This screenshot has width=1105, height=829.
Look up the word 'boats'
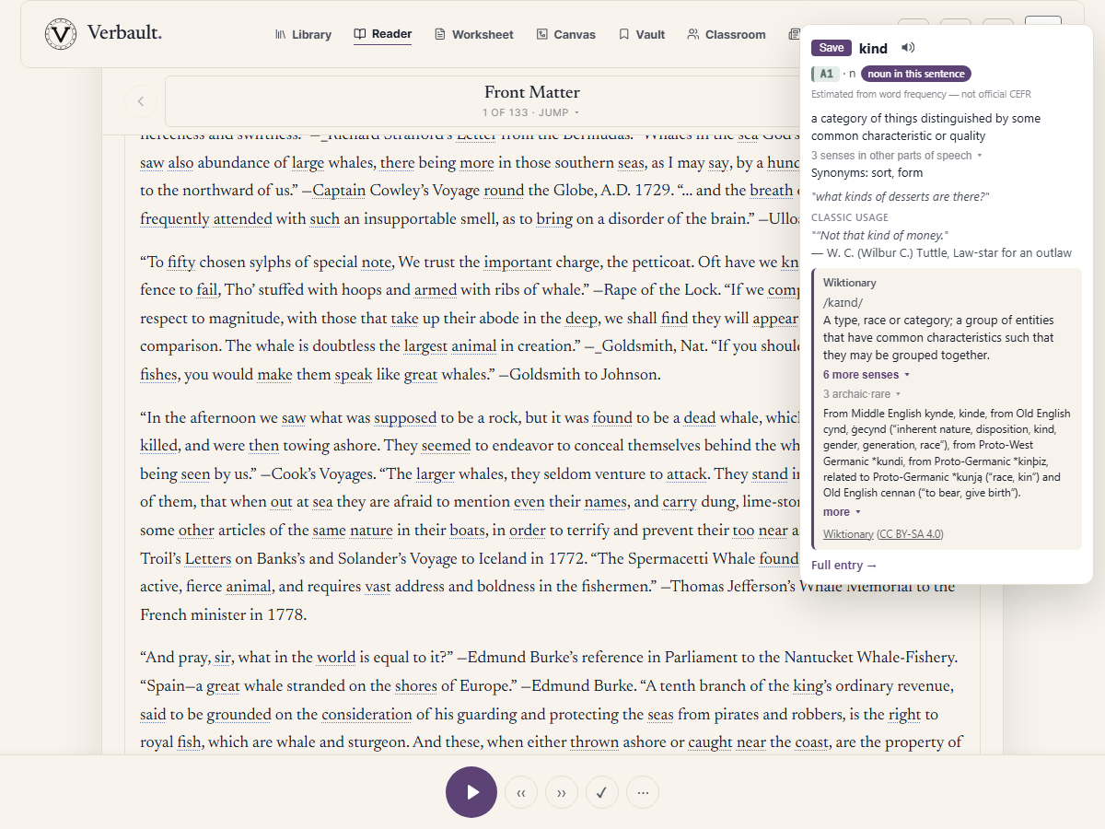point(467,531)
